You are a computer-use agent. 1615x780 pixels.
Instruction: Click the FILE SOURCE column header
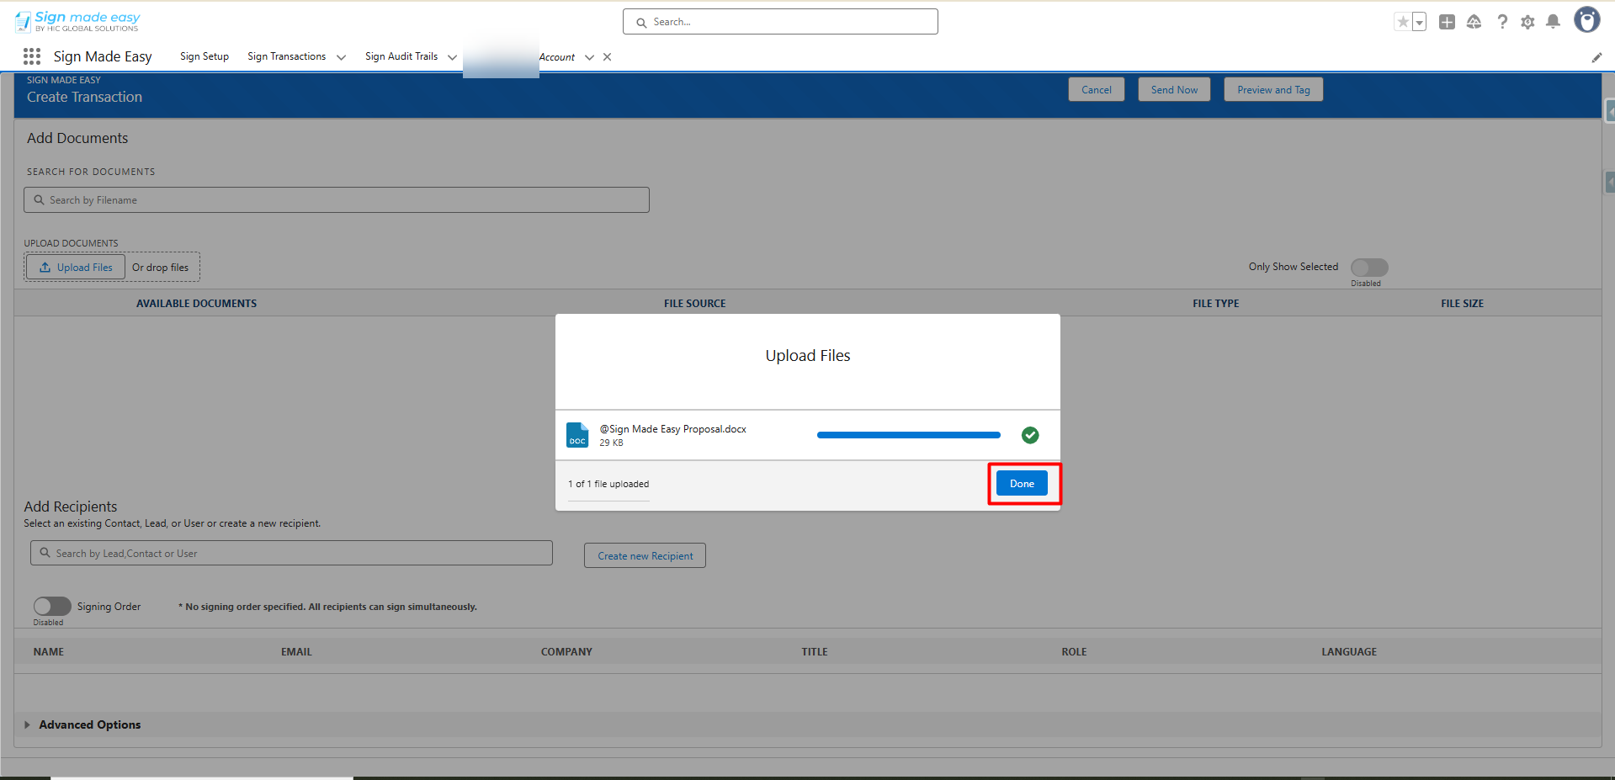pyautogui.click(x=694, y=304)
